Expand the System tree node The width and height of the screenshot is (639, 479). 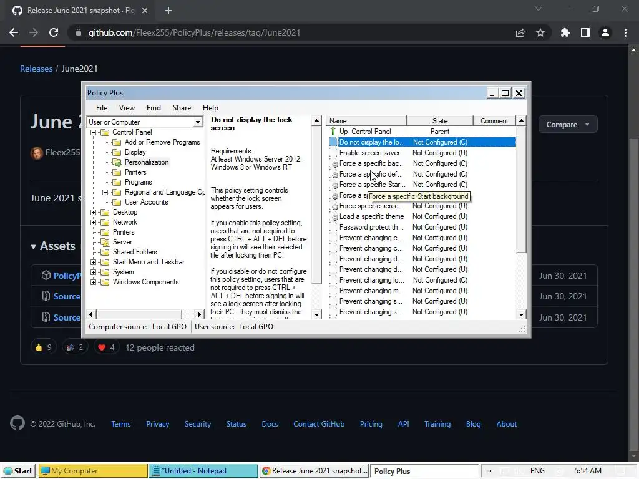[94, 272]
